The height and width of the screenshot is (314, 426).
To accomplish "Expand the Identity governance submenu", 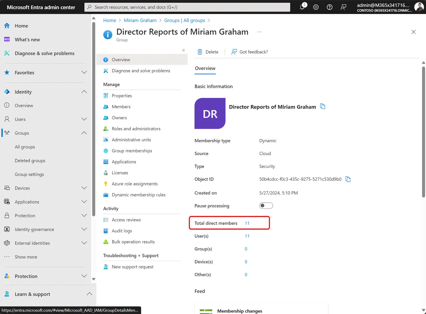I will tap(84, 229).
